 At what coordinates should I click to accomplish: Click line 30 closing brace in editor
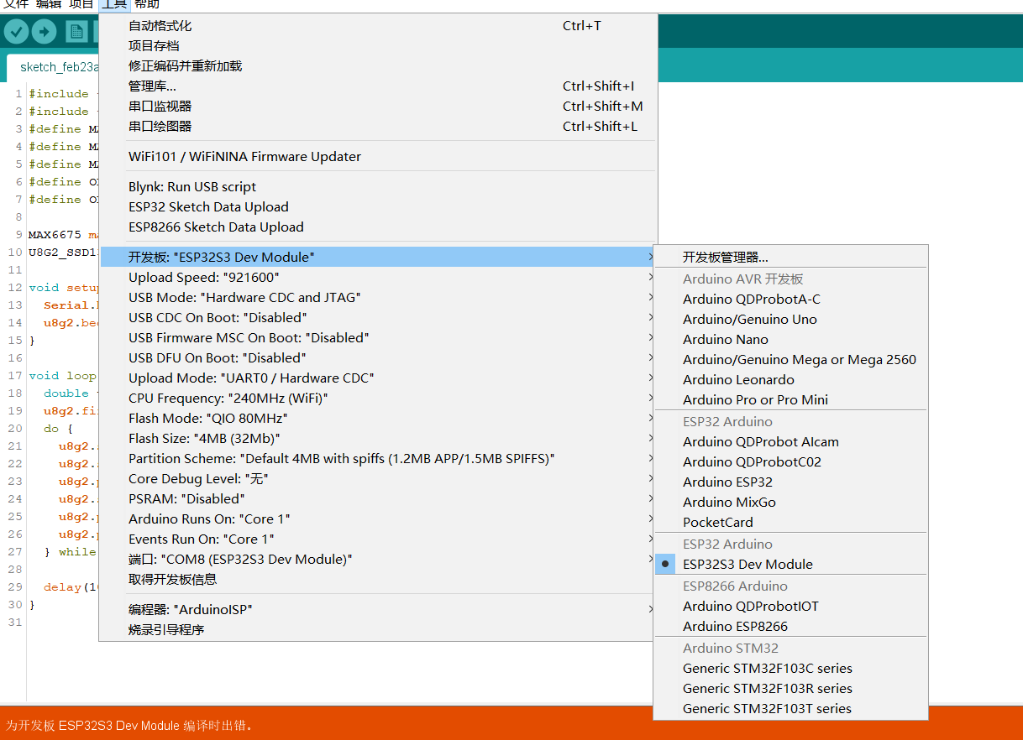32,605
